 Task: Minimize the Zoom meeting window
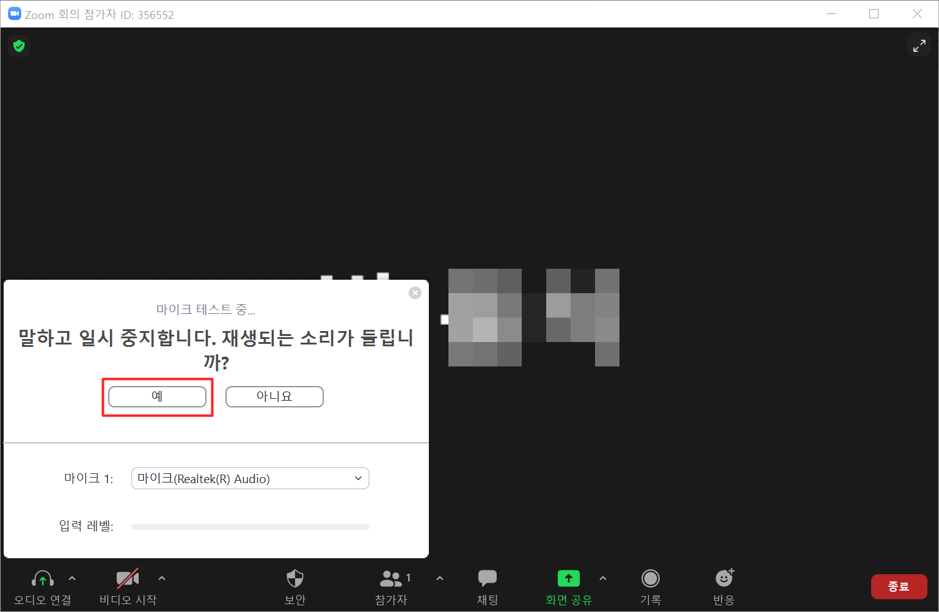pos(831,13)
